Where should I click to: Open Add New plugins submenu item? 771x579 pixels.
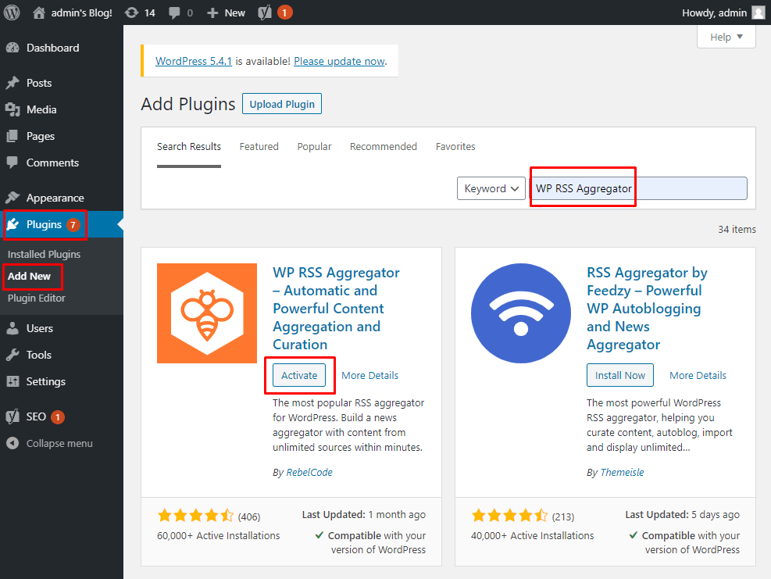(29, 276)
